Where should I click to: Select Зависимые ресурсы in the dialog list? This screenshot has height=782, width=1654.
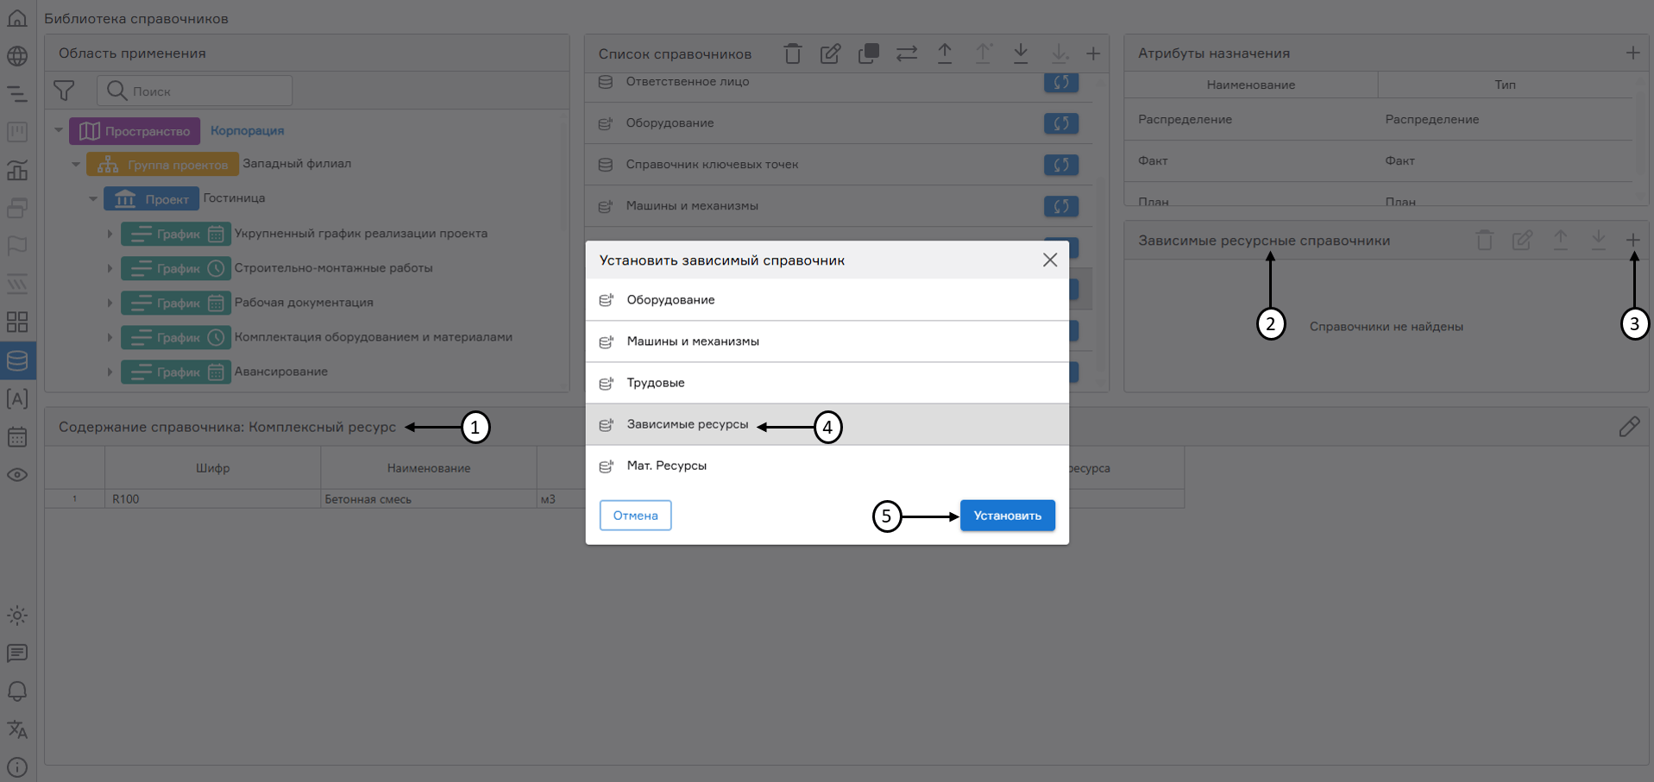(x=687, y=424)
